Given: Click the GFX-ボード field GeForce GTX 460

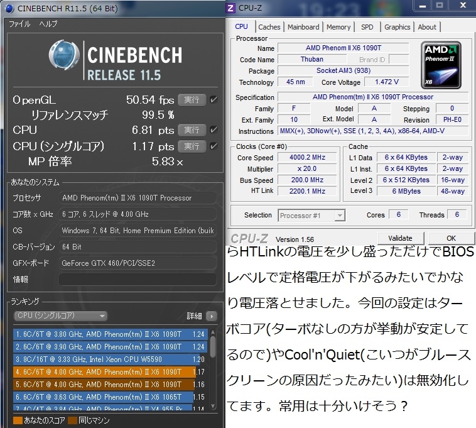Looking at the screenshot, I should click(138, 263).
